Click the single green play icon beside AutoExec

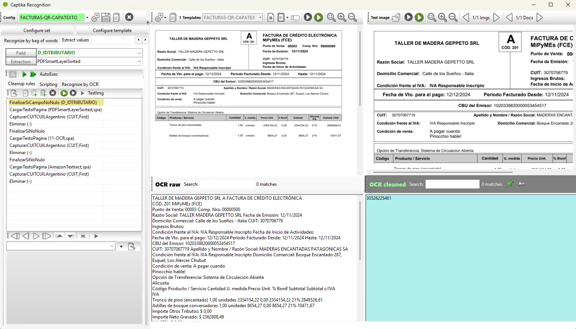(25, 74)
